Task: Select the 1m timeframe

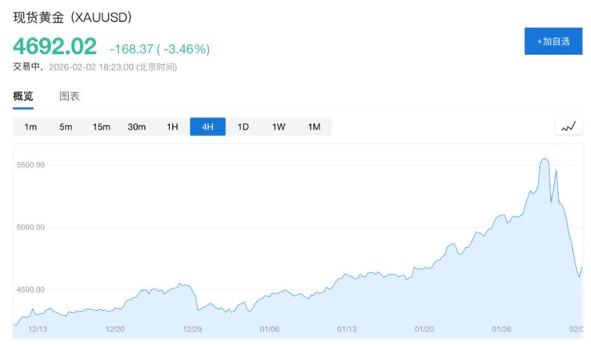Action: tap(30, 127)
